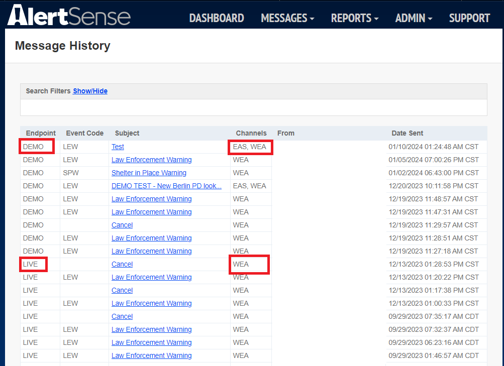Click inside the empty search filters field
This screenshot has width=504, height=366.
251,107
